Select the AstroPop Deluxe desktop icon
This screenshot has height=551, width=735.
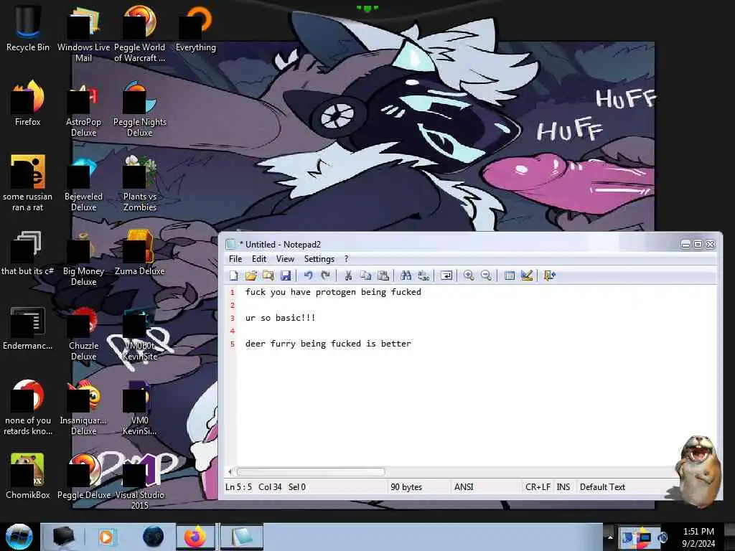[83, 109]
